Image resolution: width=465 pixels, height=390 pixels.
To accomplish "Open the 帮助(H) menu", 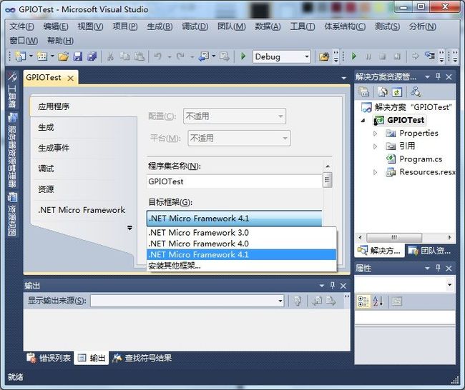I will click(x=60, y=41).
